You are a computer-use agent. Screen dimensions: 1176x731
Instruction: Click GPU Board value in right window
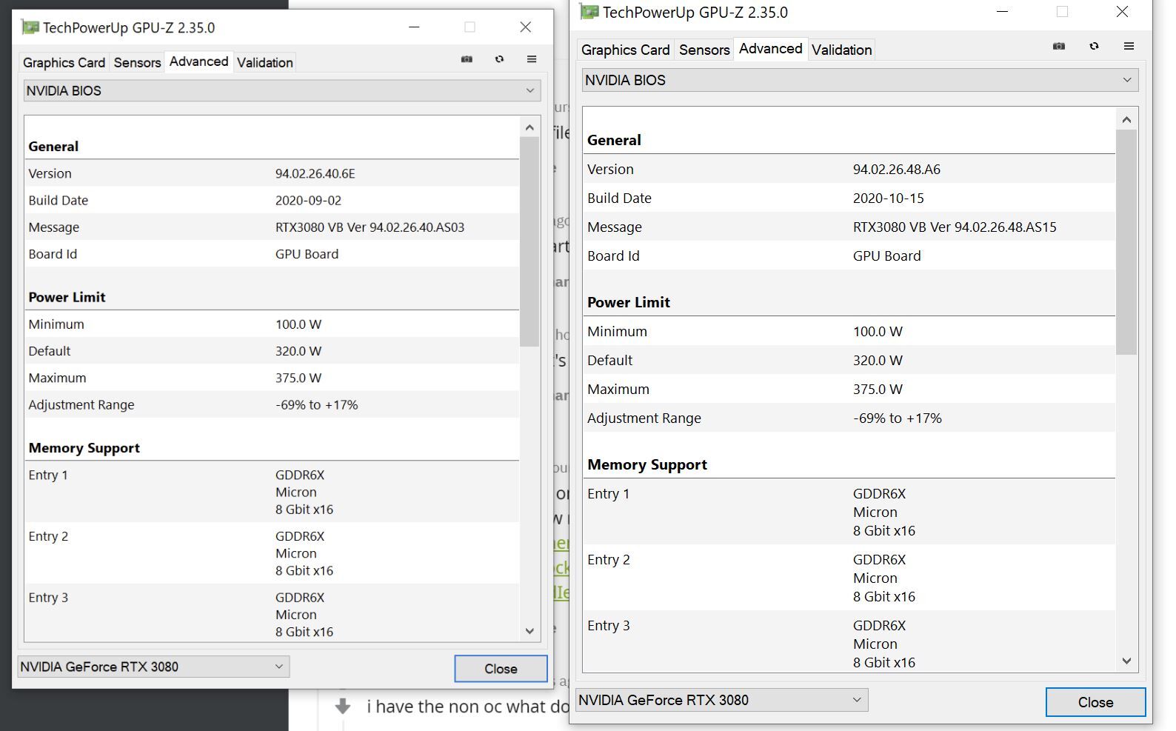click(x=887, y=256)
